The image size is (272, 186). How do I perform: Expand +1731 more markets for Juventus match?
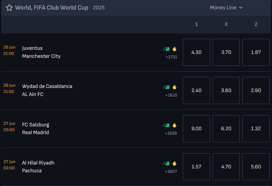click(x=171, y=57)
